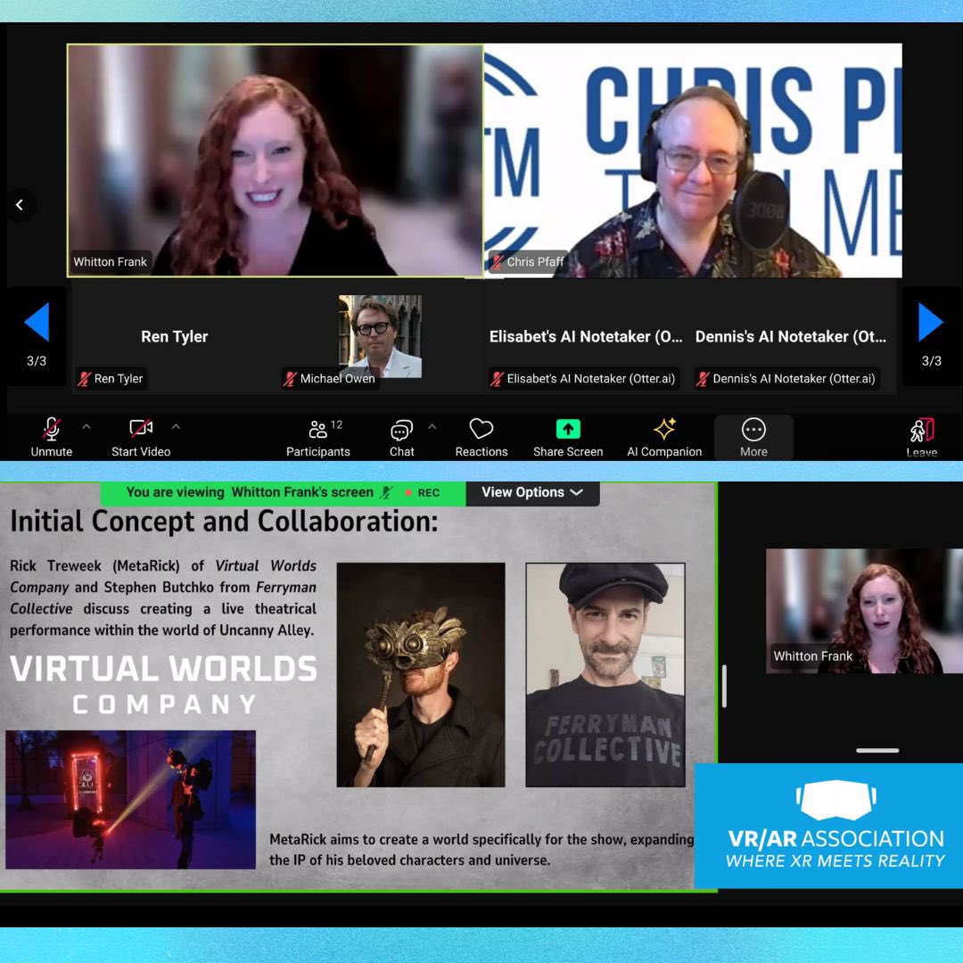Select Whitton Frank's large video tile

276,160
